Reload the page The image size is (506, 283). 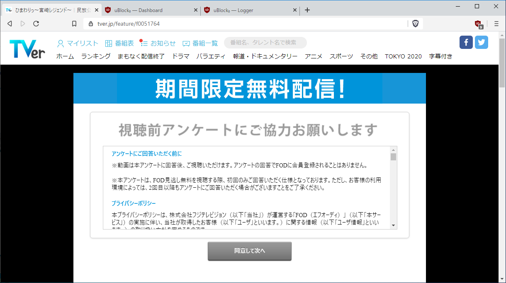click(36, 24)
